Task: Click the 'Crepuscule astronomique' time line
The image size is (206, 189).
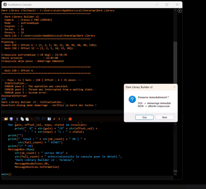Action: (x=34, y=55)
